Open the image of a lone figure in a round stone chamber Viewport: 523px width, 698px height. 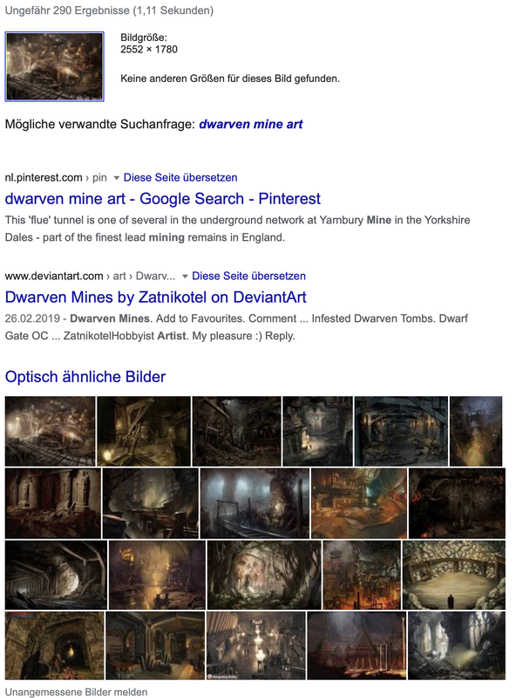click(x=454, y=575)
